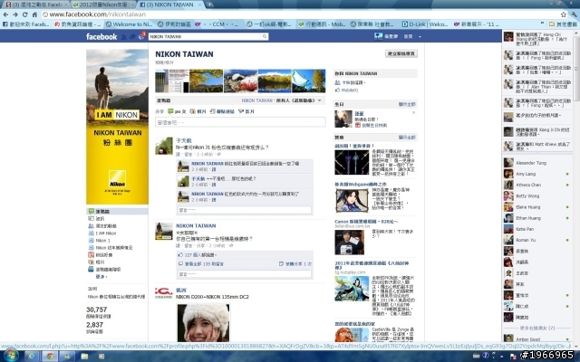Click the Facebook logo
Screen dimensions: 580x362
pos(101,36)
